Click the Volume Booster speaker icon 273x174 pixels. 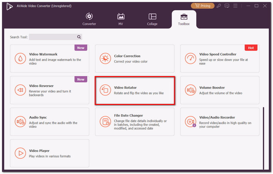[x=190, y=90]
